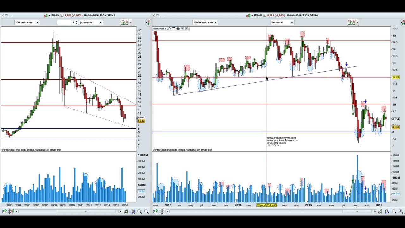Click the right chart ticker 'EOAN' label
405x228 pixels.
pos(258,15)
